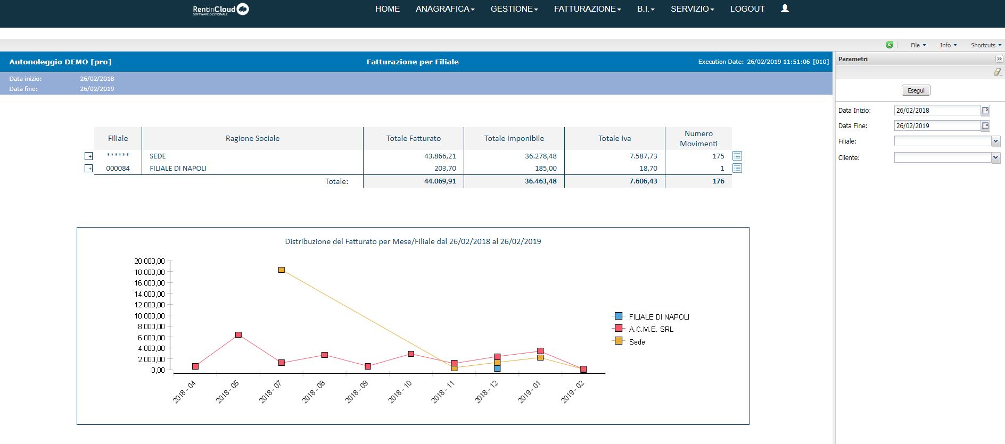Click the eraser clear-parameters icon

[x=998, y=72]
